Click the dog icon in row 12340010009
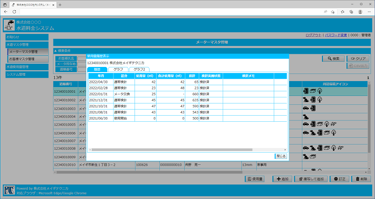Screen dimensions: 375x199 (306, 157)
